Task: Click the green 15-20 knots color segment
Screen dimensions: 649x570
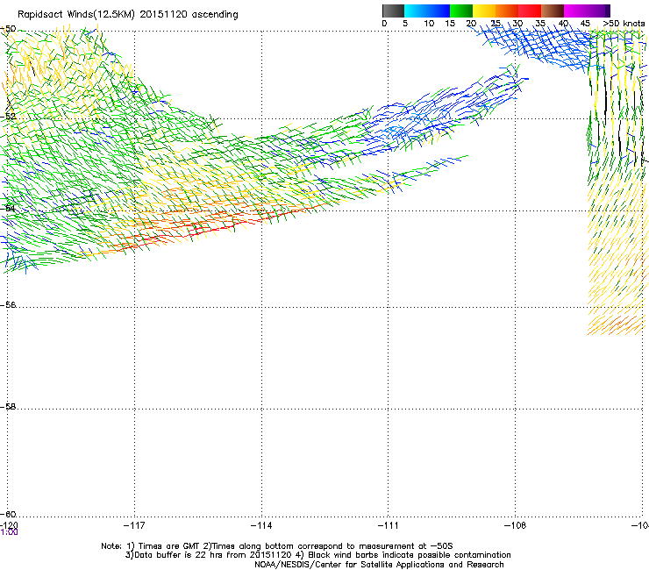Action: click(x=461, y=11)
